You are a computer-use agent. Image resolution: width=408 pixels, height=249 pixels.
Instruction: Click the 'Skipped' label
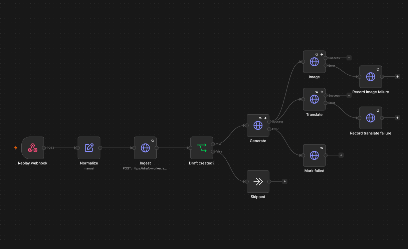(x=258, y=197)
